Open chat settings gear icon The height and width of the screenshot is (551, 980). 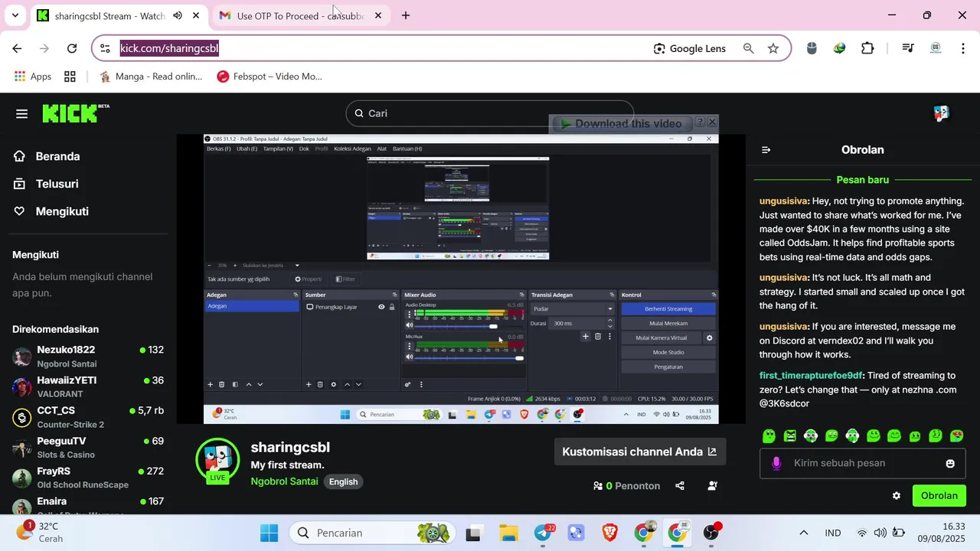pyautogui.click(x=897, y=496)
